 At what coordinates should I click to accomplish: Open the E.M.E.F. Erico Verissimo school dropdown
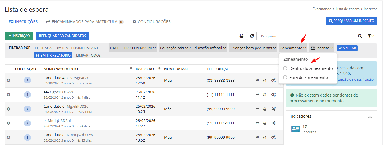click(x=133, y=48)
